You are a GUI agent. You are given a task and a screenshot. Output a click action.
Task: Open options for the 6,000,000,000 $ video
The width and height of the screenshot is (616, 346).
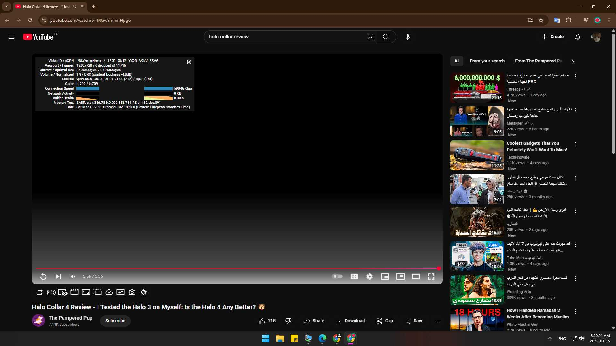click(576, 76)
